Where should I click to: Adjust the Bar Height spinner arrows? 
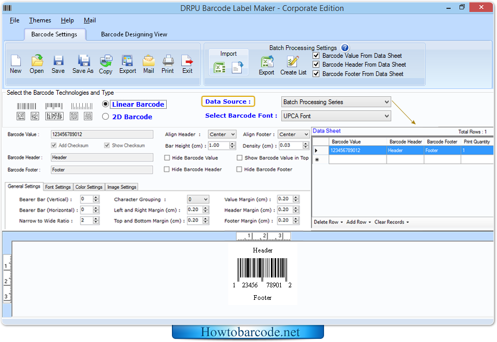pyautogui.click(x=233, y=145)
